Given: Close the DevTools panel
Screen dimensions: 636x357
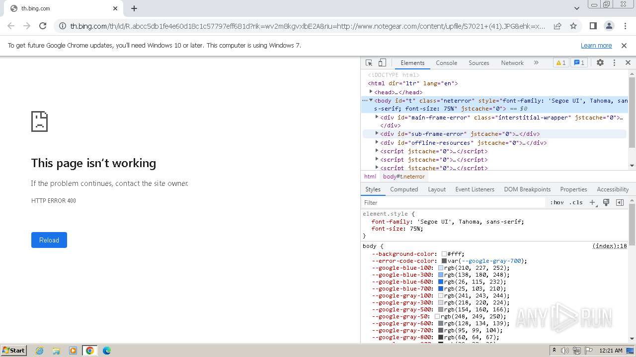Looking at the screenshot, I should pos(628,63).
